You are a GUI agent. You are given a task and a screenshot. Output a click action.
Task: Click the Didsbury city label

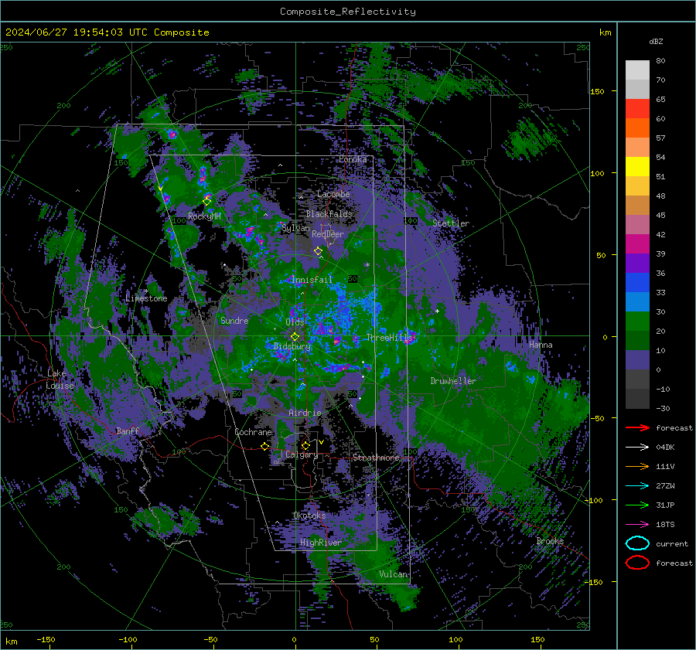pos(292,346)
